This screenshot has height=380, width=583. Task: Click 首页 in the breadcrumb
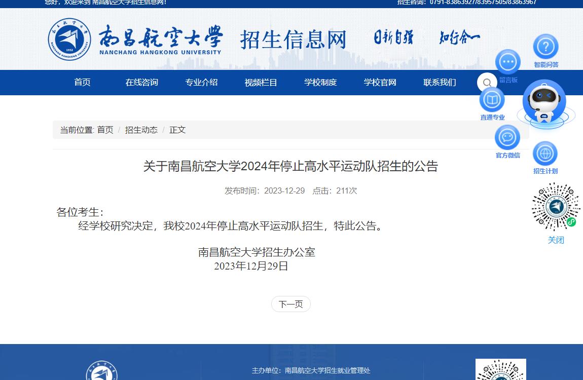pos(105,130)
